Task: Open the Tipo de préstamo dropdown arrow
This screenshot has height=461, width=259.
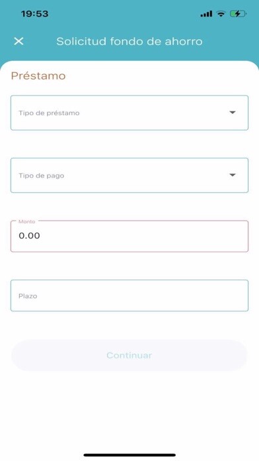Action: click(233, 113)
